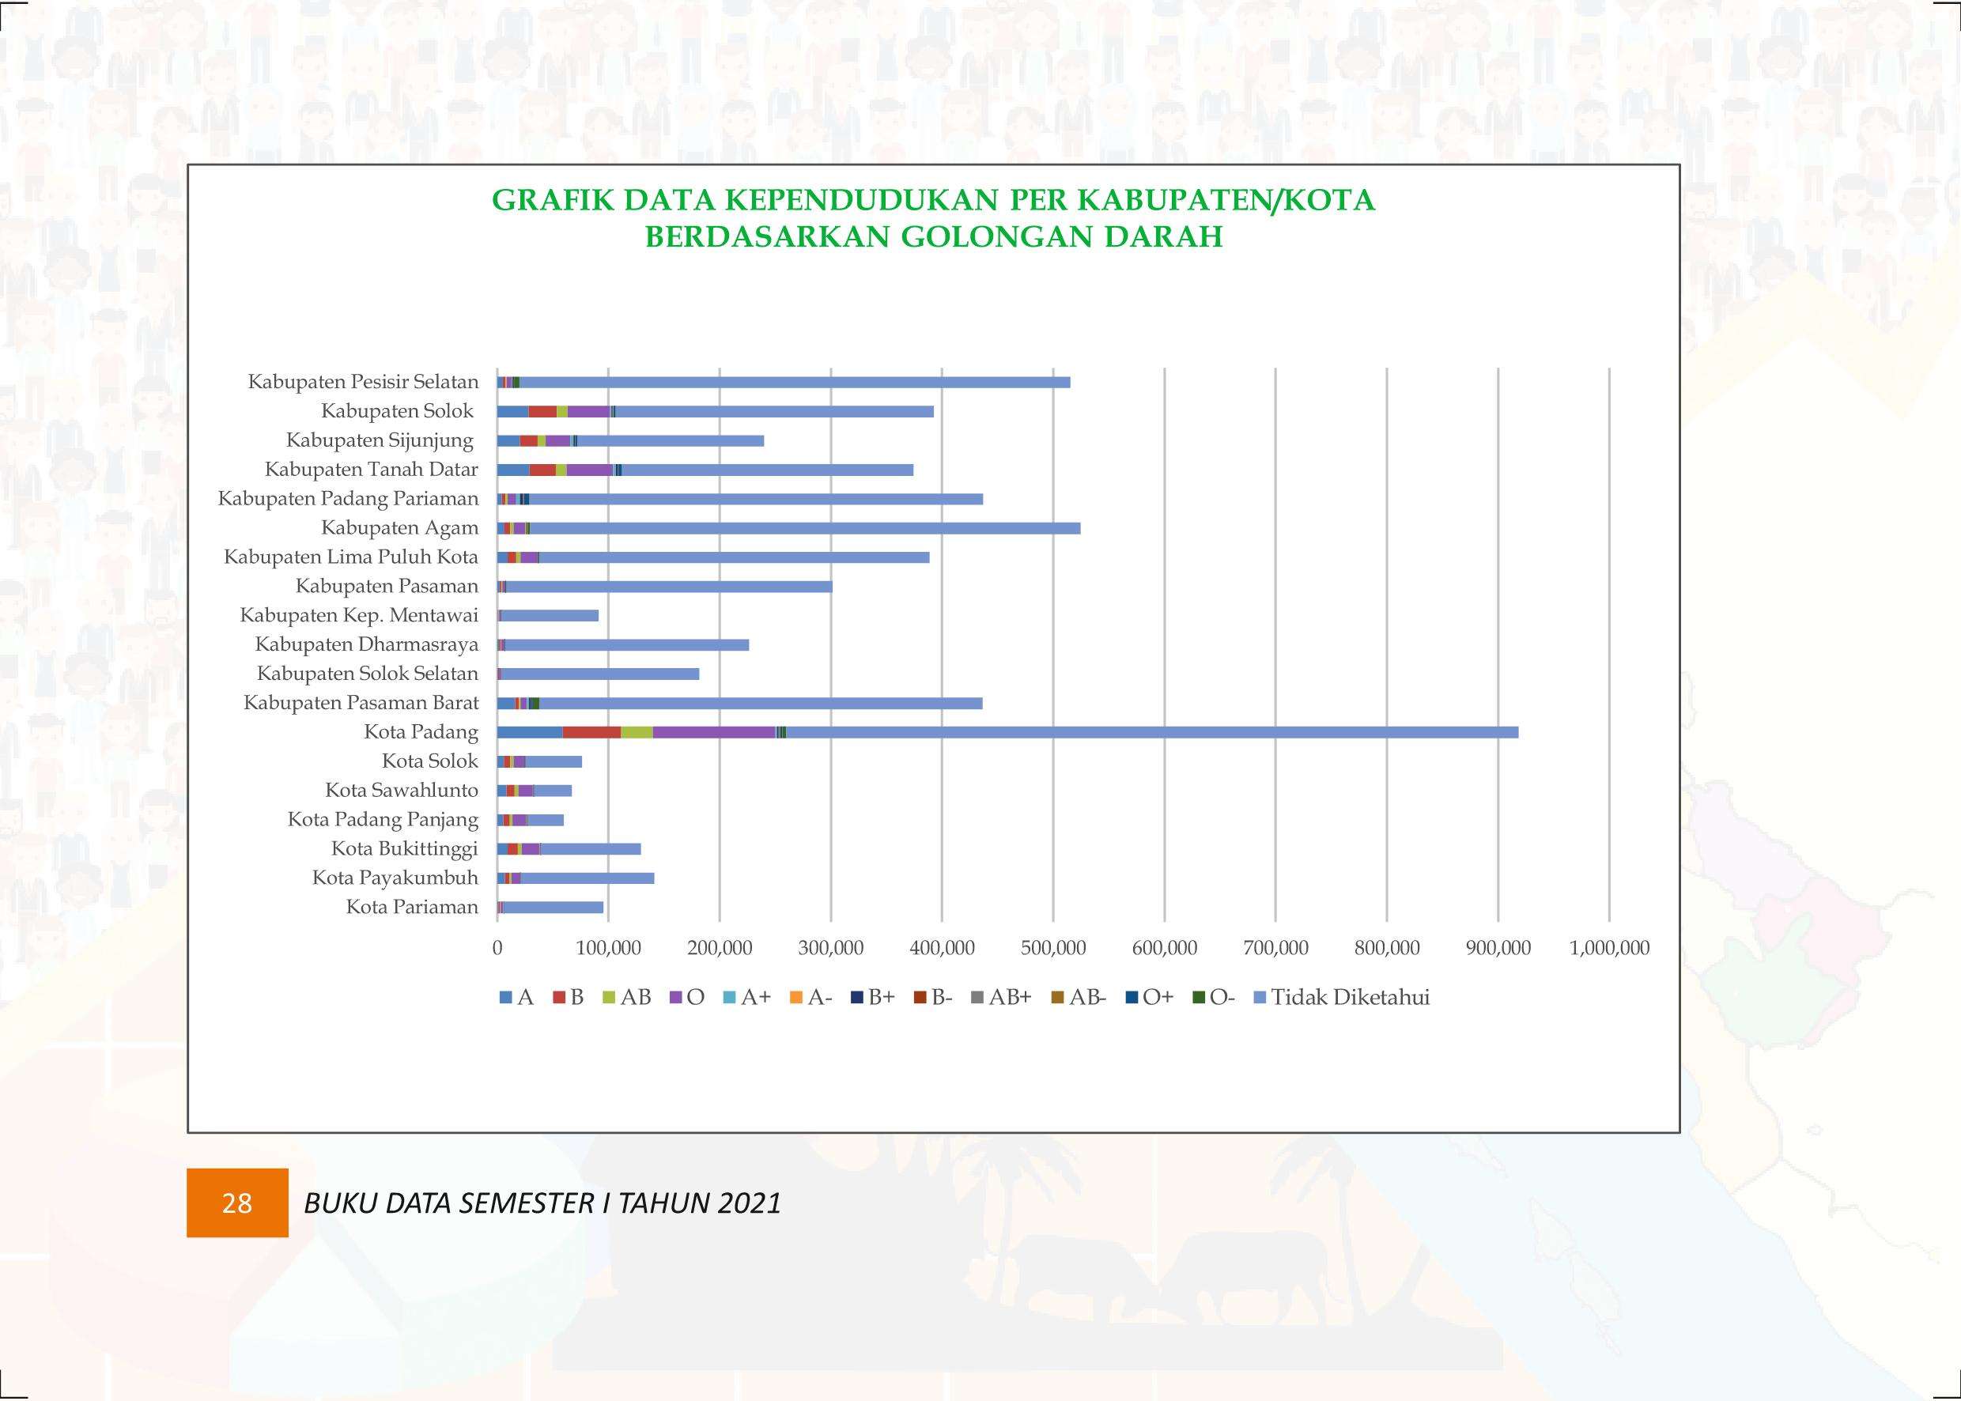Click the brown 'B-' legend swatch
Viewport: 1961px width, 1401px height.
(x=920, y=998)
